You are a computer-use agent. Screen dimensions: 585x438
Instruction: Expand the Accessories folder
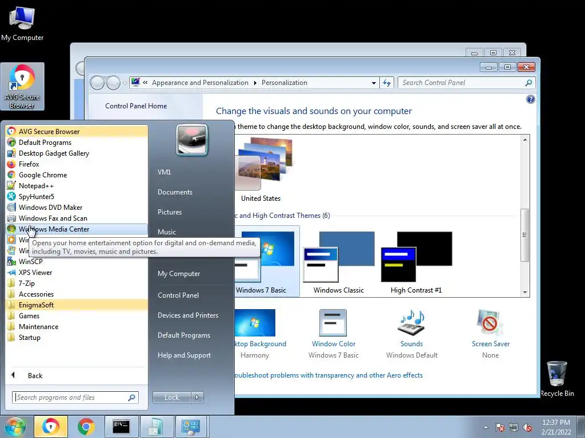(77, 294)
